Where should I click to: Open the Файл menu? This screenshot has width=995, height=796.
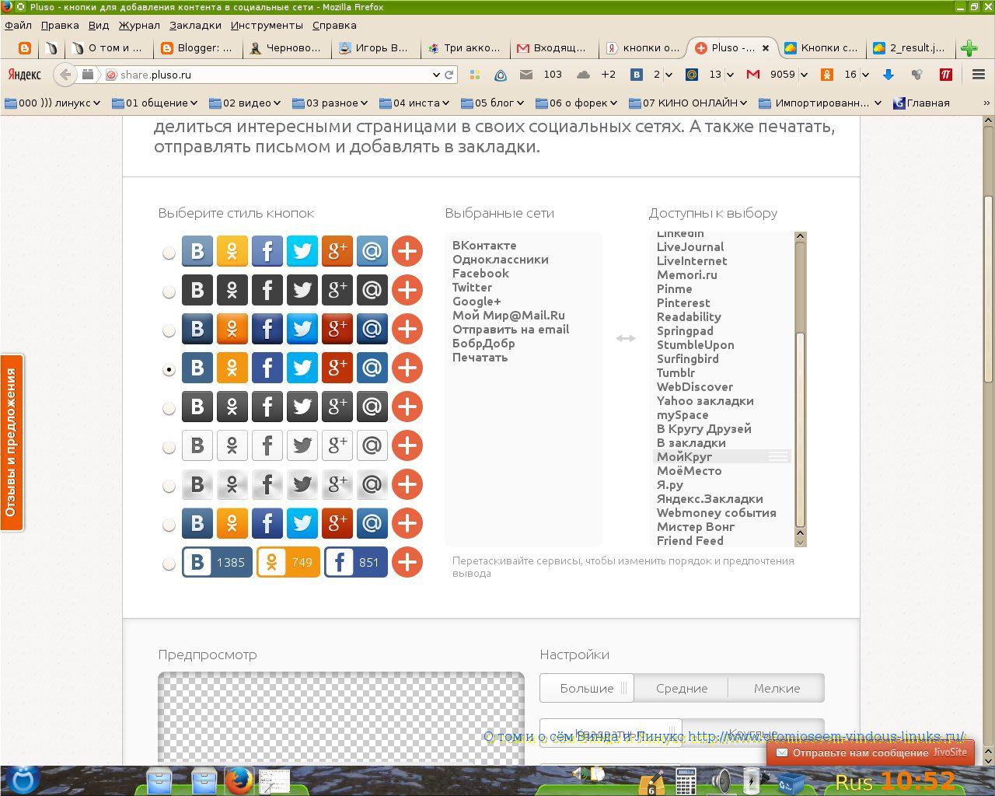(x=19, y=25)
